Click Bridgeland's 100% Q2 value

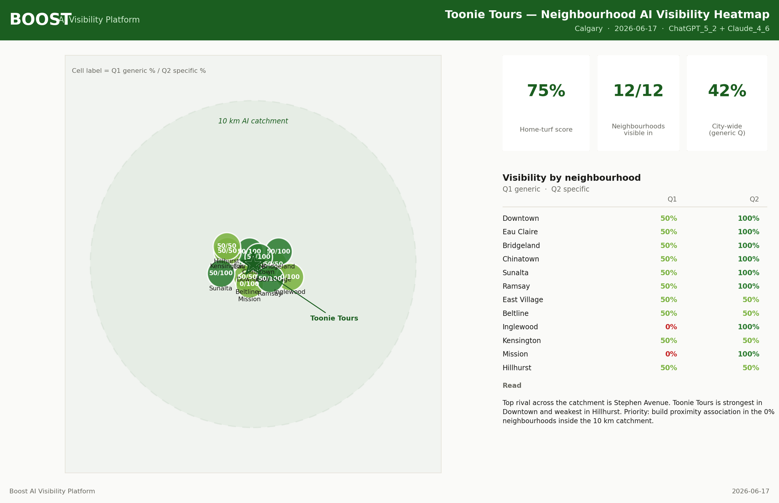coord(748,246)
